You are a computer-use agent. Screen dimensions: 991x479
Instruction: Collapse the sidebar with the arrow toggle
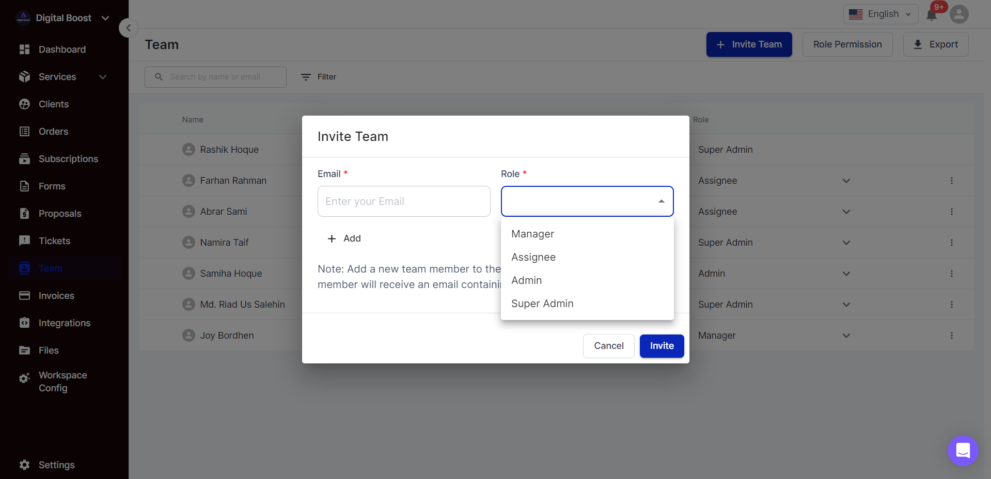128,27
